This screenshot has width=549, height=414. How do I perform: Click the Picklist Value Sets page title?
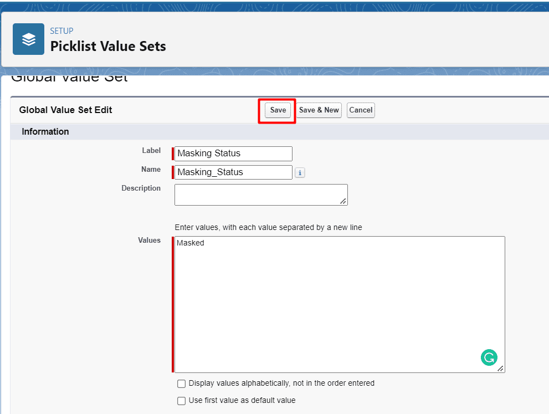108,47
